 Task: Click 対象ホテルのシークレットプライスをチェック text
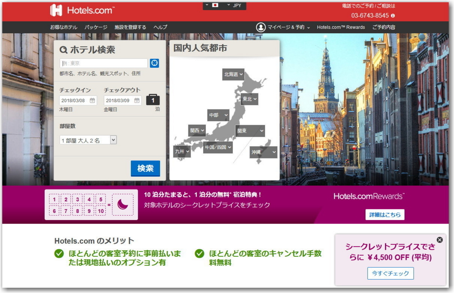coord(207,205)
